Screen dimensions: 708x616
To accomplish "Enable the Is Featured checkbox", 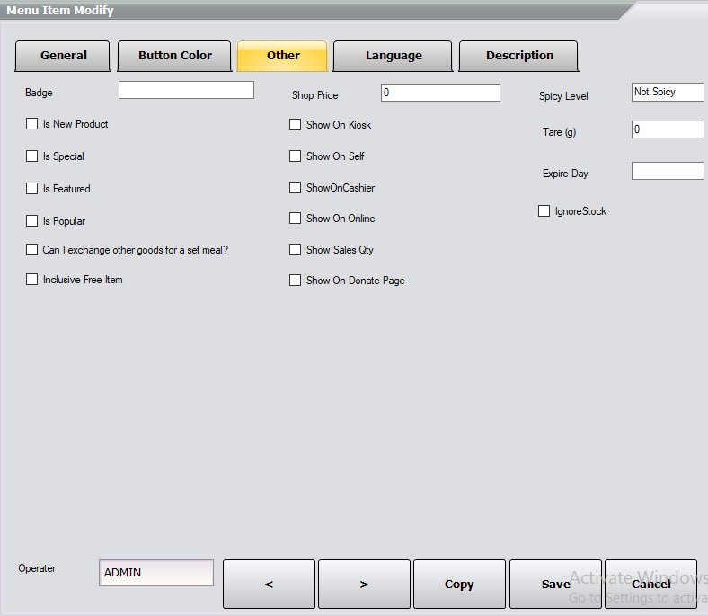I will (x=32, y=189).
